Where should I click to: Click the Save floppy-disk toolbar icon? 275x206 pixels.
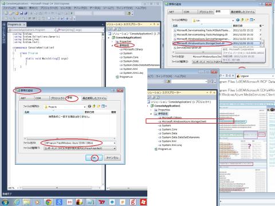[x=21, y=13]
